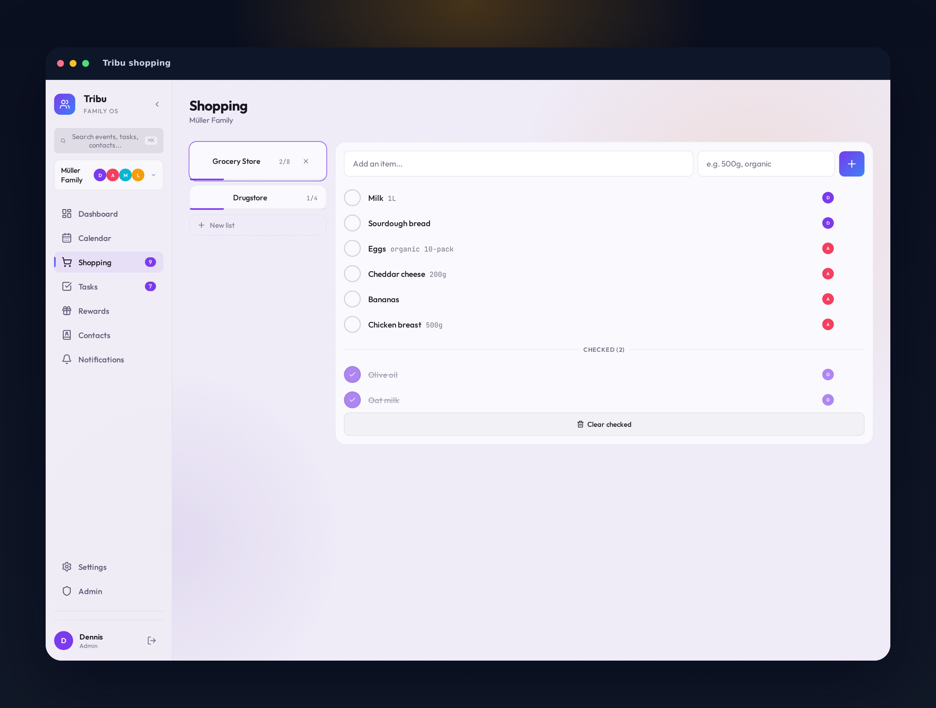Click the Tribu family logo icon
Screen dimensions: 936x708
64,104
